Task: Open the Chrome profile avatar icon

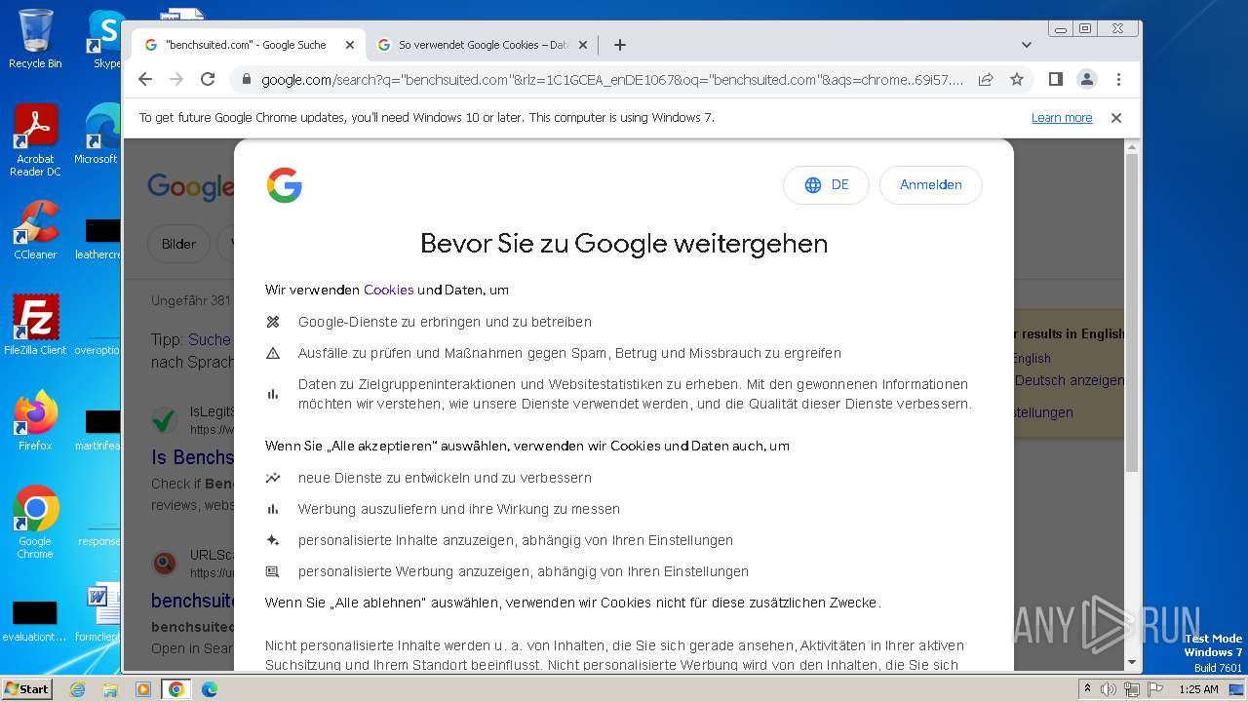Action: [1086, 79]
